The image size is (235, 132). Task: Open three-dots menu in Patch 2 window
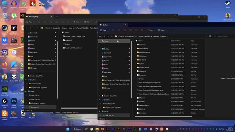coord(97,22)
